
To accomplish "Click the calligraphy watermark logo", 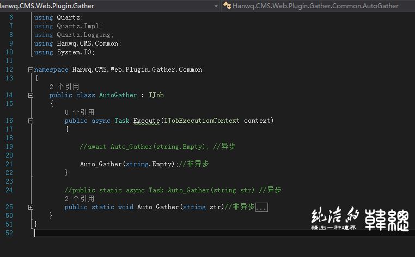I will 359,220.
